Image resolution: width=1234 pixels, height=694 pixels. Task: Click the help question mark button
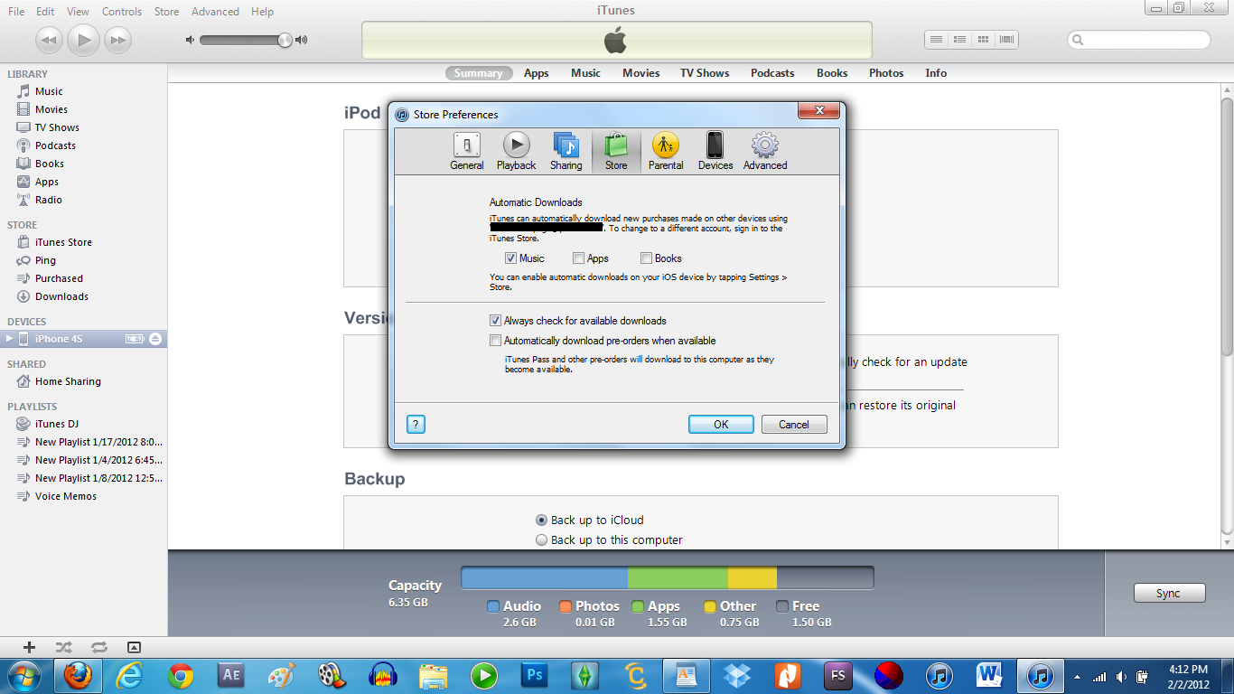(x=416, y=425)
